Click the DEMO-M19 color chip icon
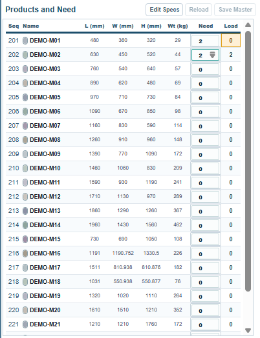Viewport: 260px width, 338px height. pyautogui.click(x=25, y=296)
